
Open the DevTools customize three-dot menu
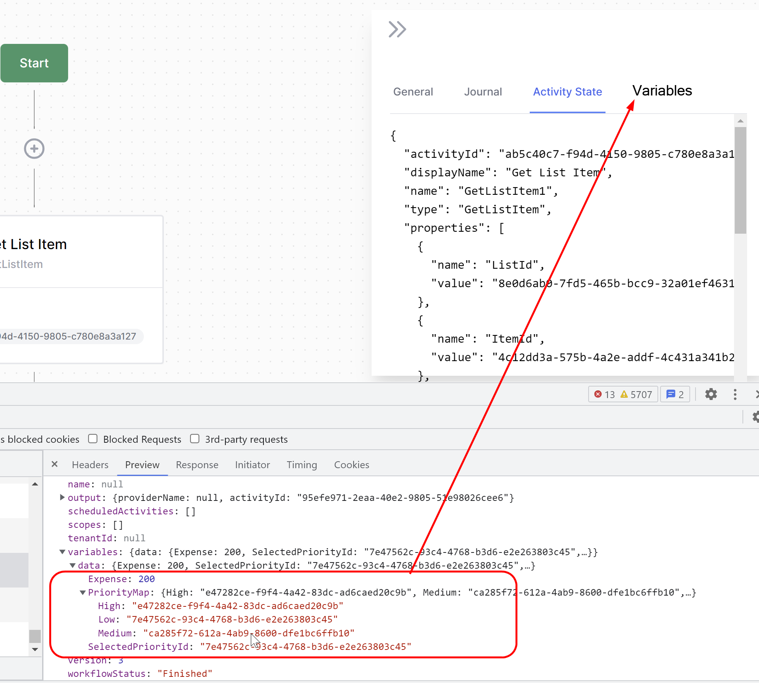(x=735, y=394)
